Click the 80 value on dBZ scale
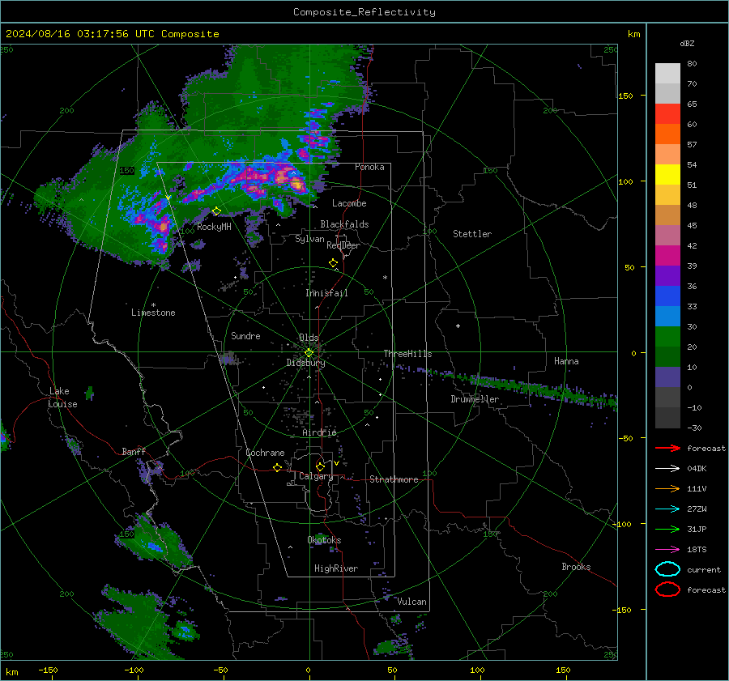Screen dimensions: 729x681 click(x=692, y=64)
